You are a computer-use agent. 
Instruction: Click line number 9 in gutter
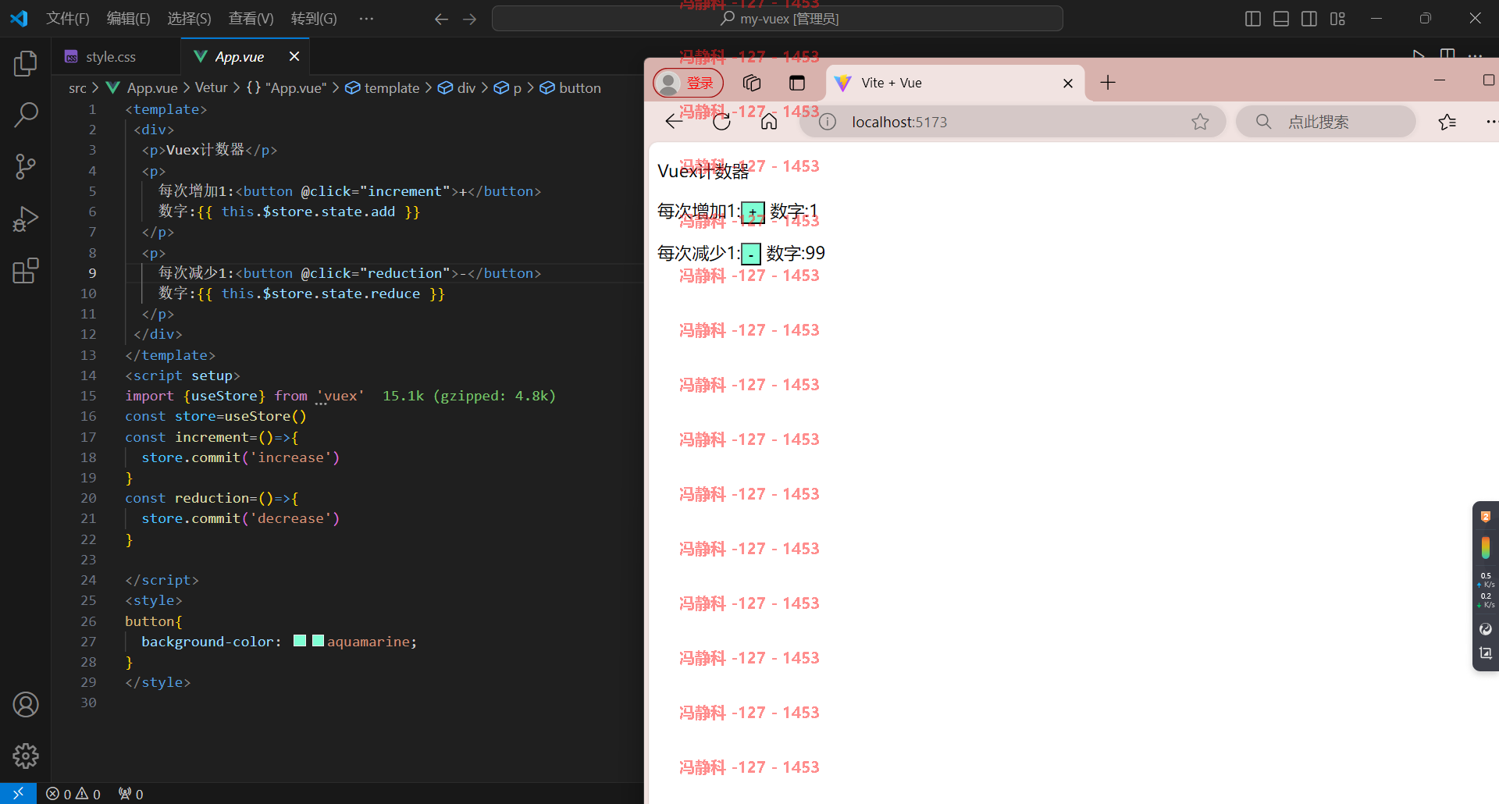(x=92, y=273)
